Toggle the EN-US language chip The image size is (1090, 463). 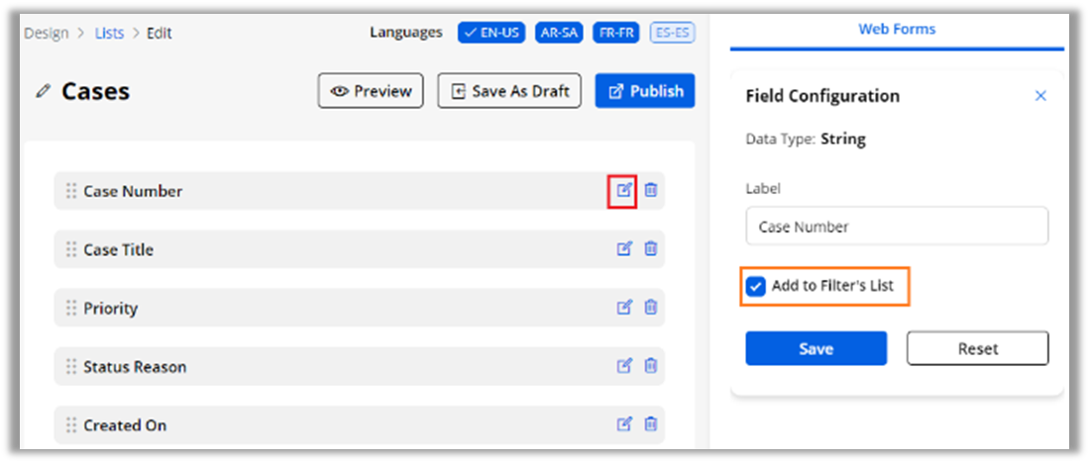(491, 33)
